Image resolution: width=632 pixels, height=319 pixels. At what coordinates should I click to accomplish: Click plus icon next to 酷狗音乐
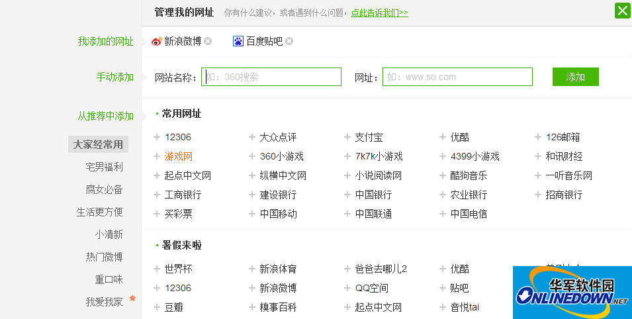(443, 175)
